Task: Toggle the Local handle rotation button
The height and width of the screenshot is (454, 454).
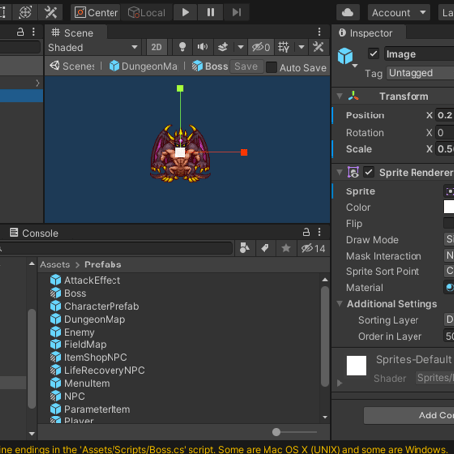Action: coord(147,13)
